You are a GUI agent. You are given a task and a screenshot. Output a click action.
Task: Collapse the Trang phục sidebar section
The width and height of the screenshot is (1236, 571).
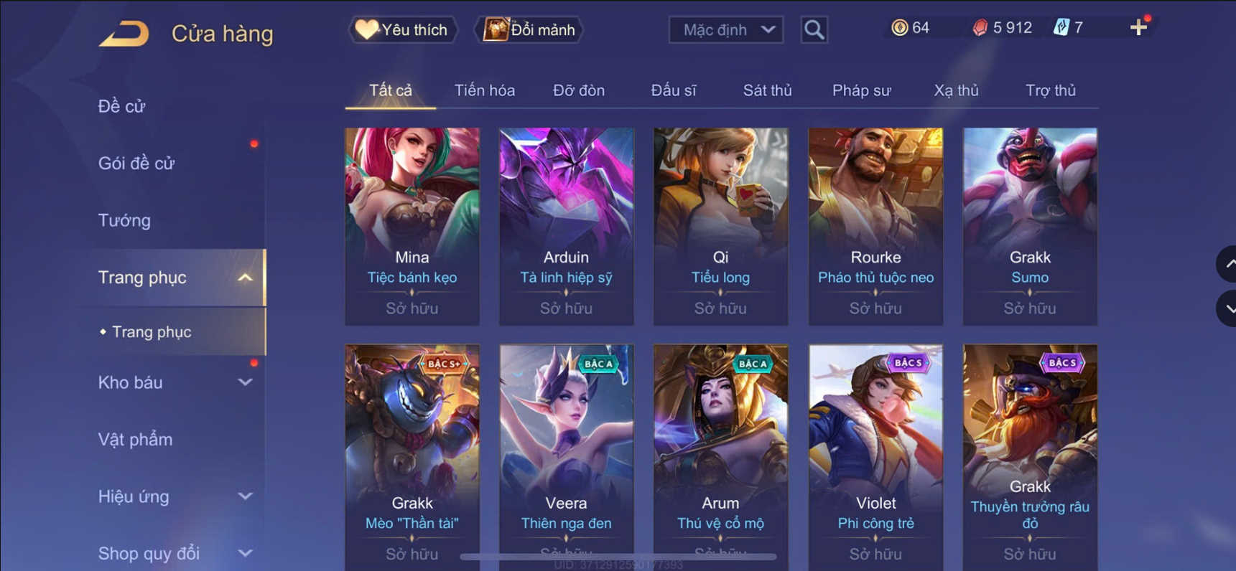click(245, 278)
